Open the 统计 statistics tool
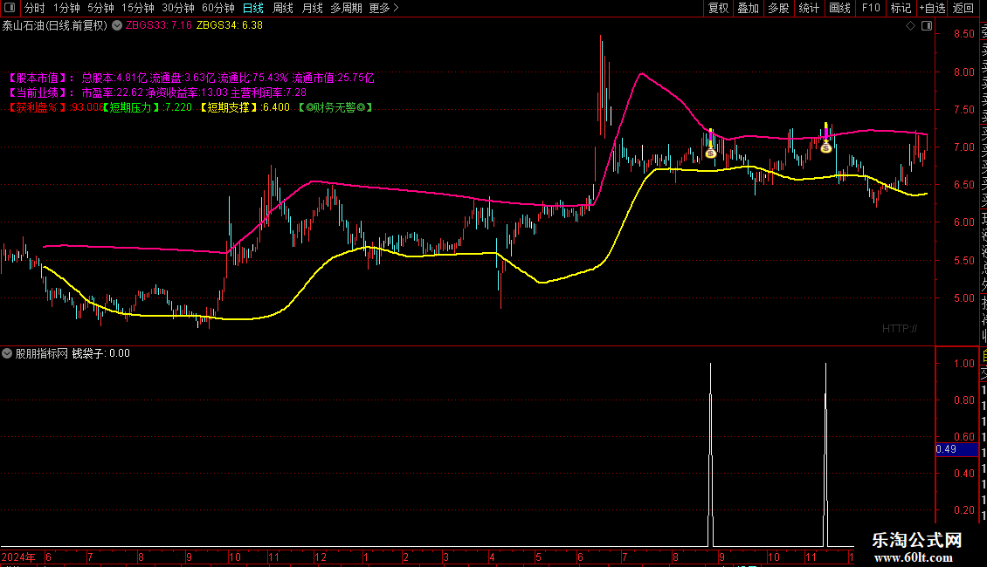Viewport: 987px width, 567px height. tap(809, 8)
